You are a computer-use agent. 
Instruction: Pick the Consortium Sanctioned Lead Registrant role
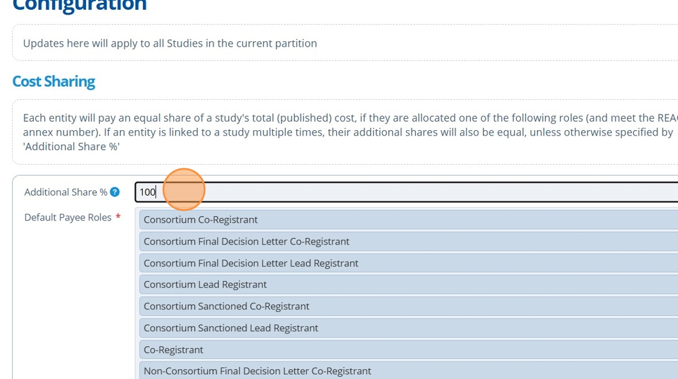(x=231, y=328)
